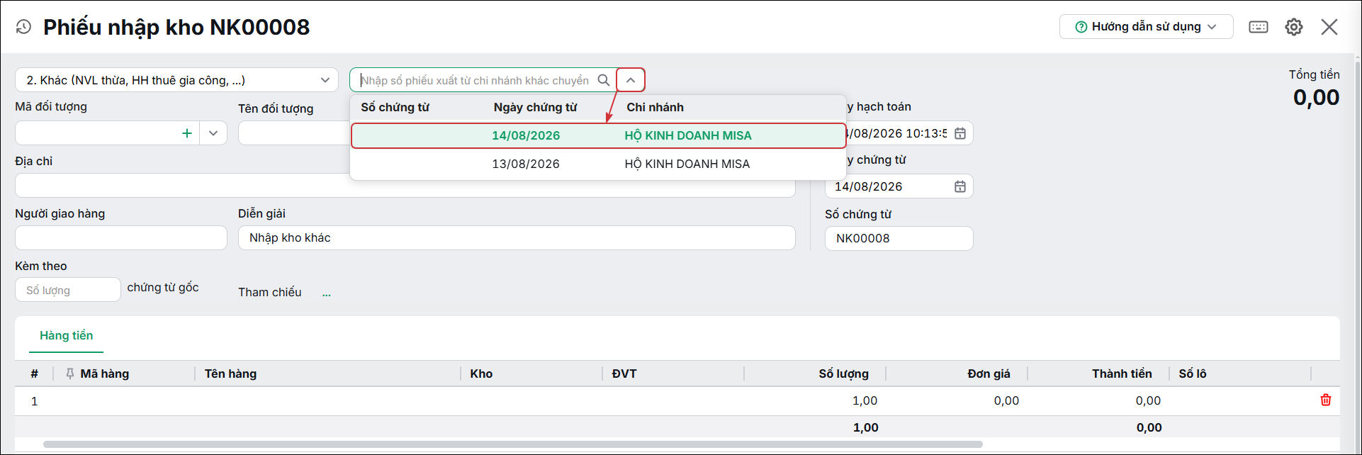Expand Hướng dẫn sử dụng chevron

pyautogui.click(x=1212, y=27)
